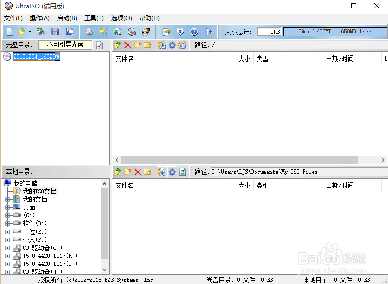Click gear settings icon in local directory toolbar
The width and height of the screenshot is (388, 284).
pyautogui.click(x=172, y=172)
